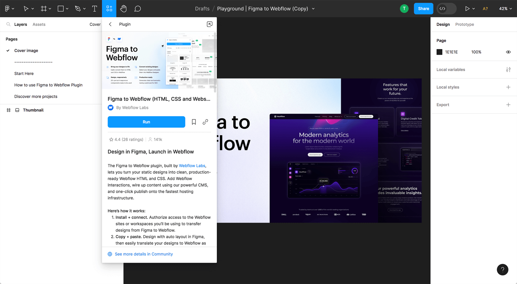Click the globe icon near Community link

coord(110,254)
